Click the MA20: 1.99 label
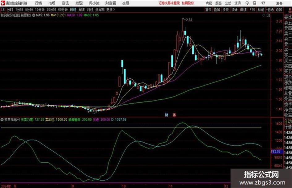Image resolution: width=292 pixels, height=188 pixels. pos(75,15)
